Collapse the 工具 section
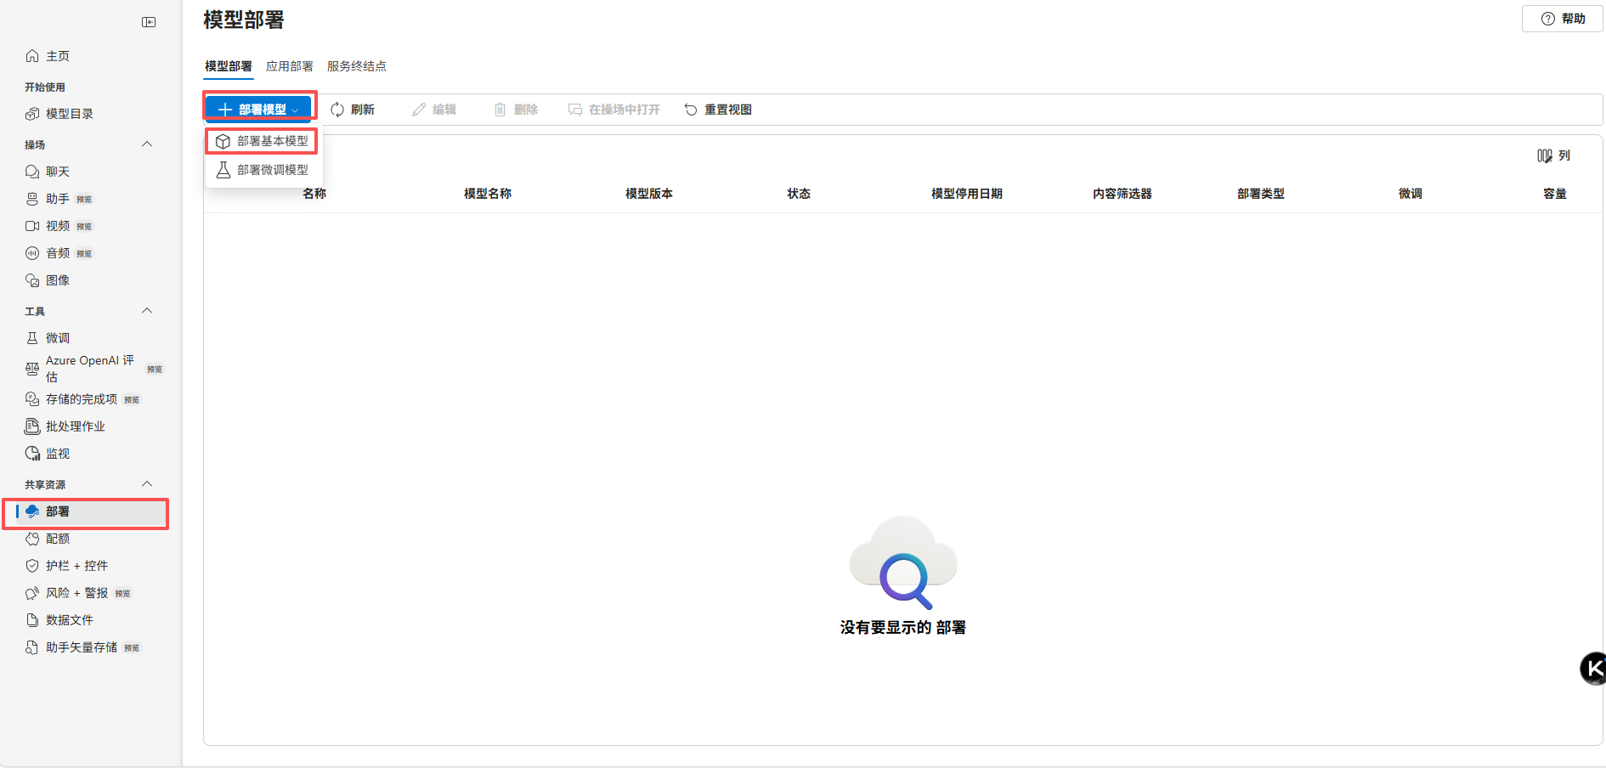The height and width of the screenshot is (768, 1606). click(146, 311)
